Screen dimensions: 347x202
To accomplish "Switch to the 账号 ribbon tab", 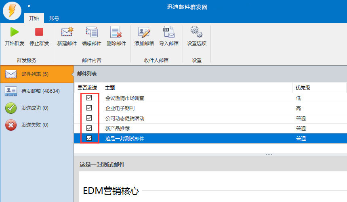I will [x=54, y=18].
